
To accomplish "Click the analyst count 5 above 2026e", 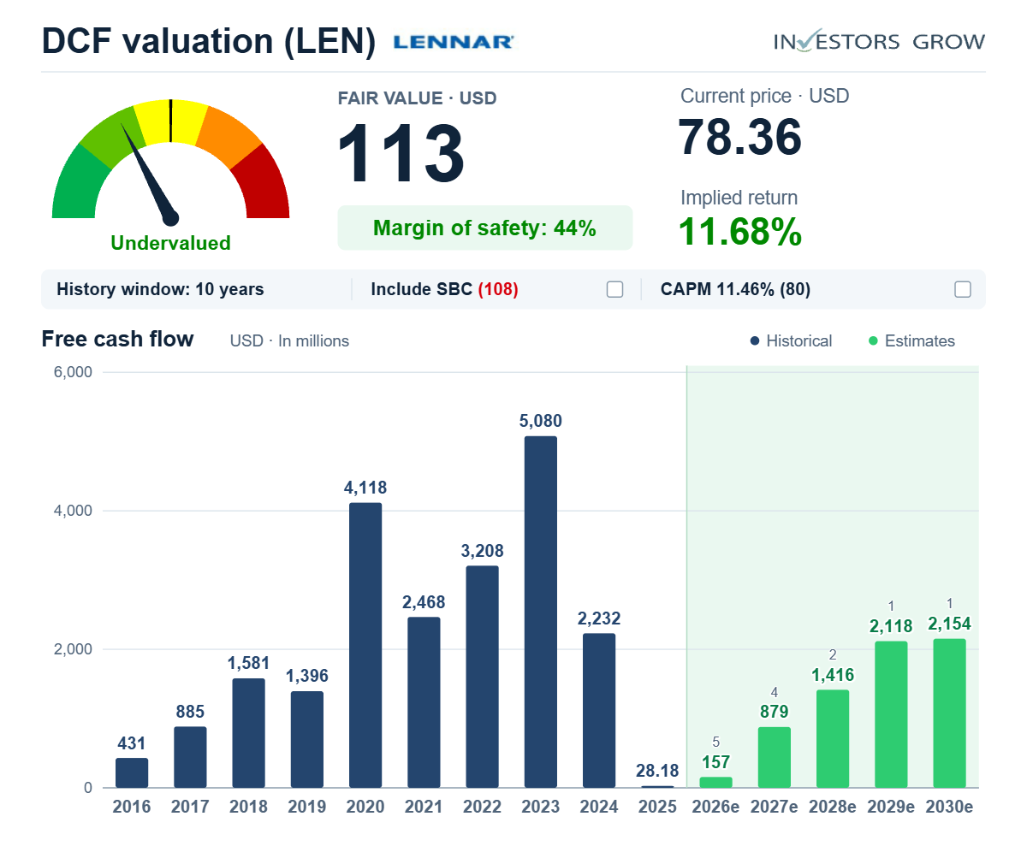I will click(x=715, y=742).
